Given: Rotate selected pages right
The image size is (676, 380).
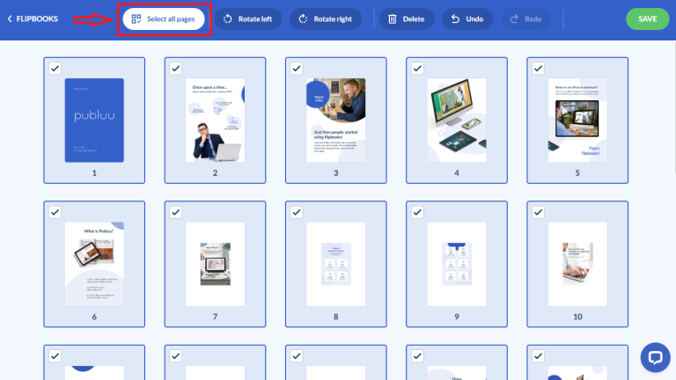Looking at the screenshot, I should click(x=326, y=19).
